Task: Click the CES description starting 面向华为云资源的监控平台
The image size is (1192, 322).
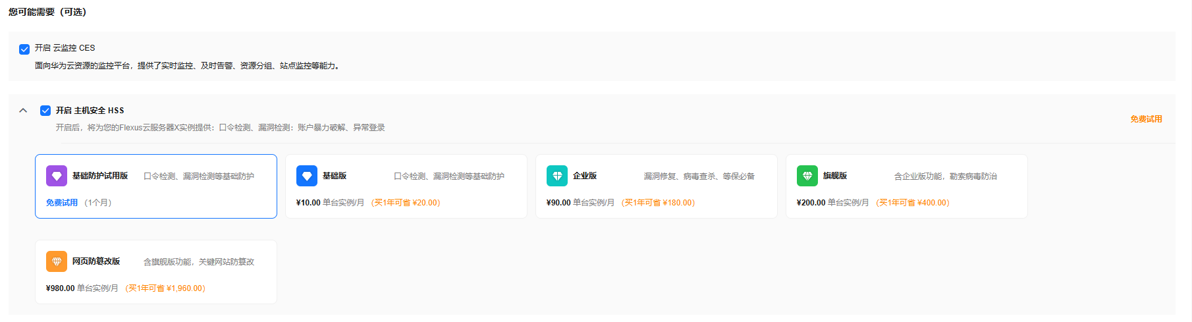Action: click(188, 66)
